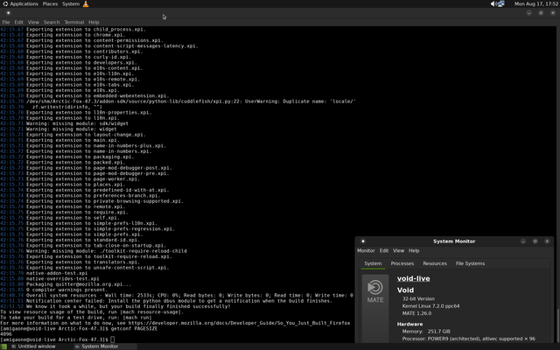Click the 'Processor: POWER9' line
Screen dimensions: 560x350
pyautogui.click(x=469, y=339)
